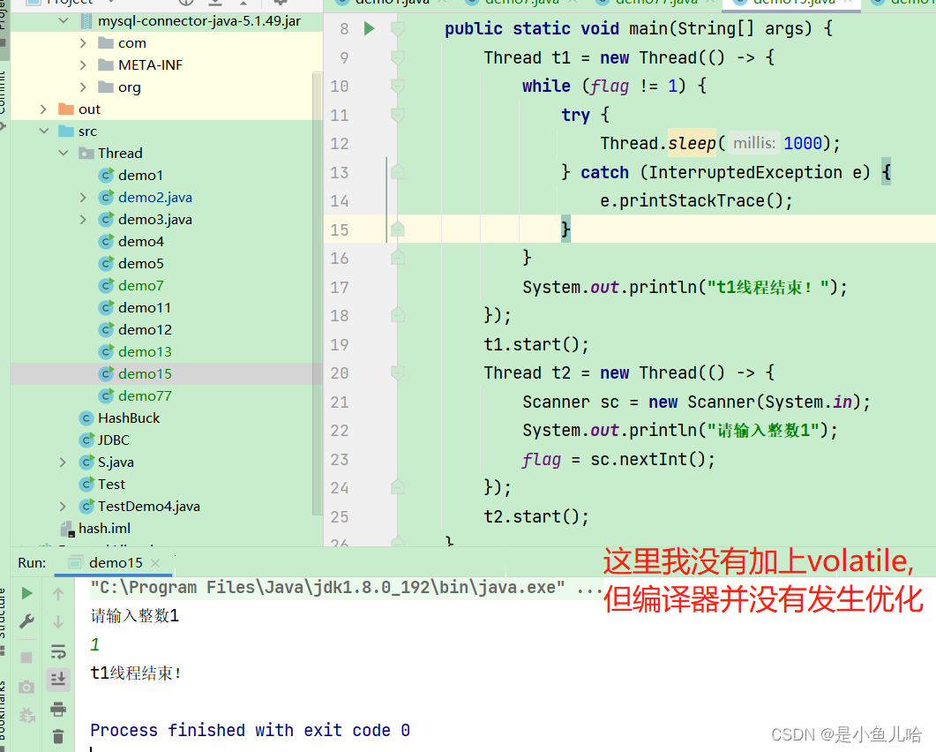Click the Run panel icon beside demo15 tab
The width and height of the screenshot is (936, 752).
pos(75,562)
